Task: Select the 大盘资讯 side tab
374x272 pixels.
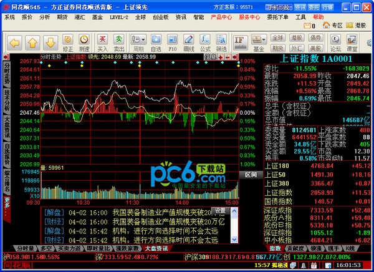Action: tap(7, 128)
